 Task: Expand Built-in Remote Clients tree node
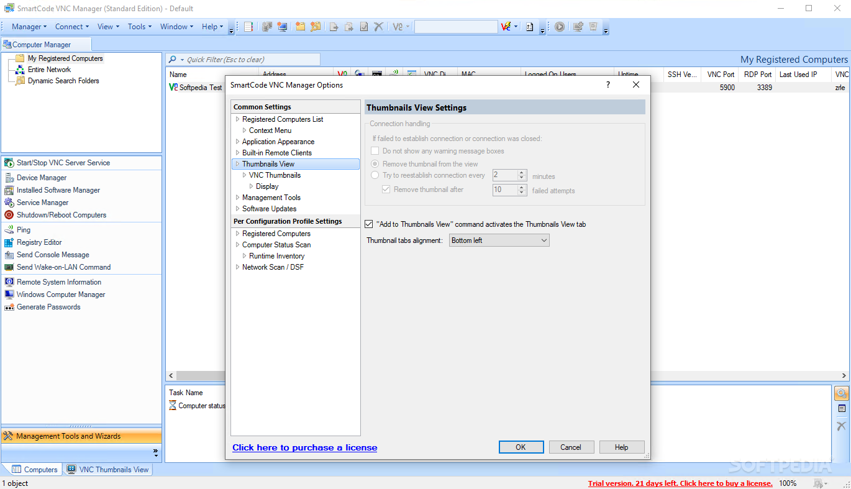pos(237,153)
